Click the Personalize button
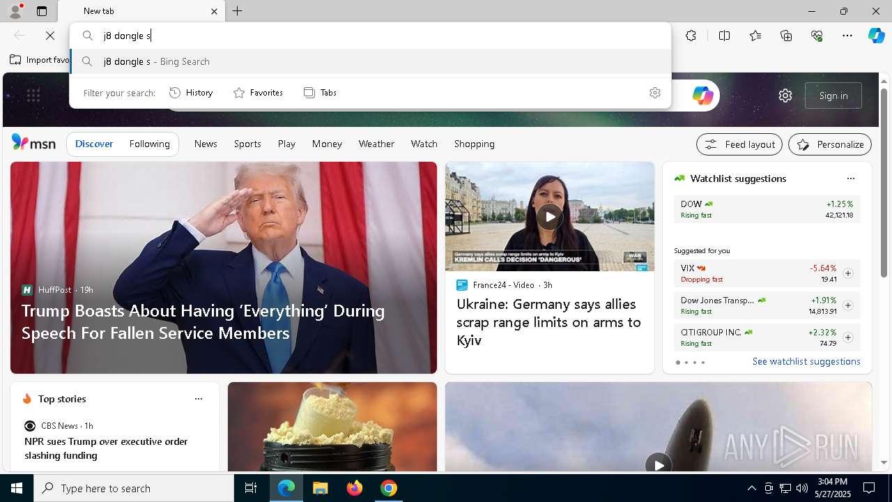892x502 pixels. point(830,144)
